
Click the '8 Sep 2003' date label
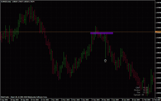coord(4,100)
